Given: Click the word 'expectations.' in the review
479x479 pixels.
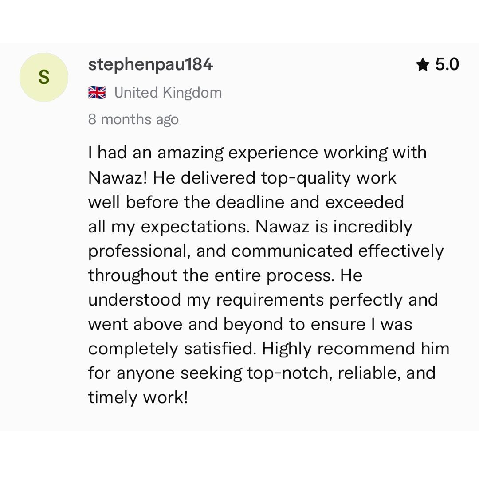Looking at the screenshot, I should pos(195,227).
